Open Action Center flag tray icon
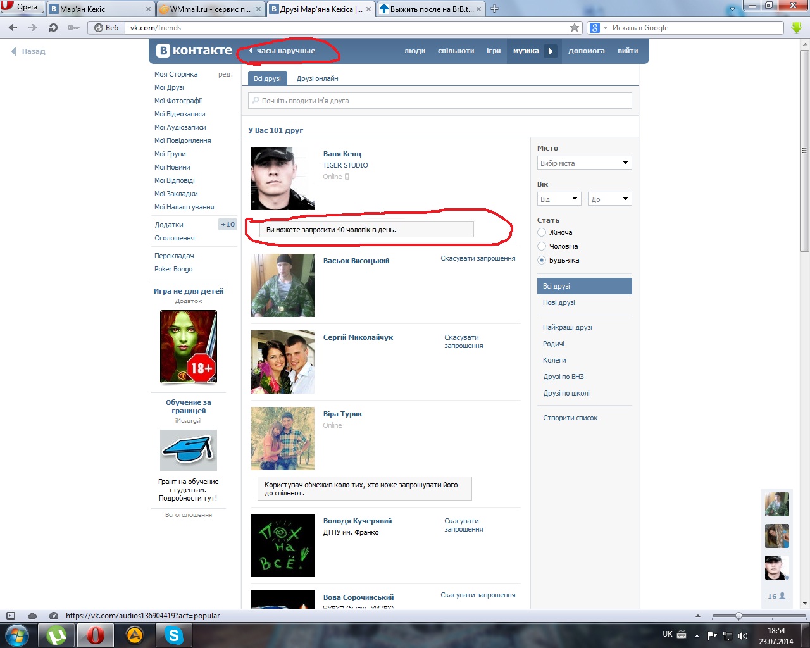 click(x=713, y=635)
